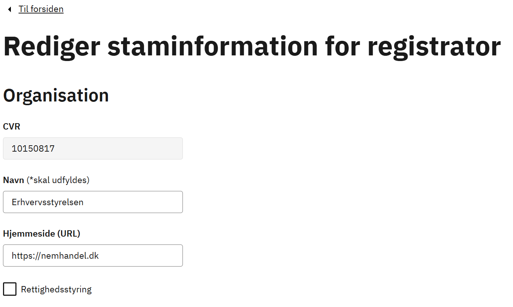Place cursor in the https://nemhandel.dk text

(x=55, y=256)
